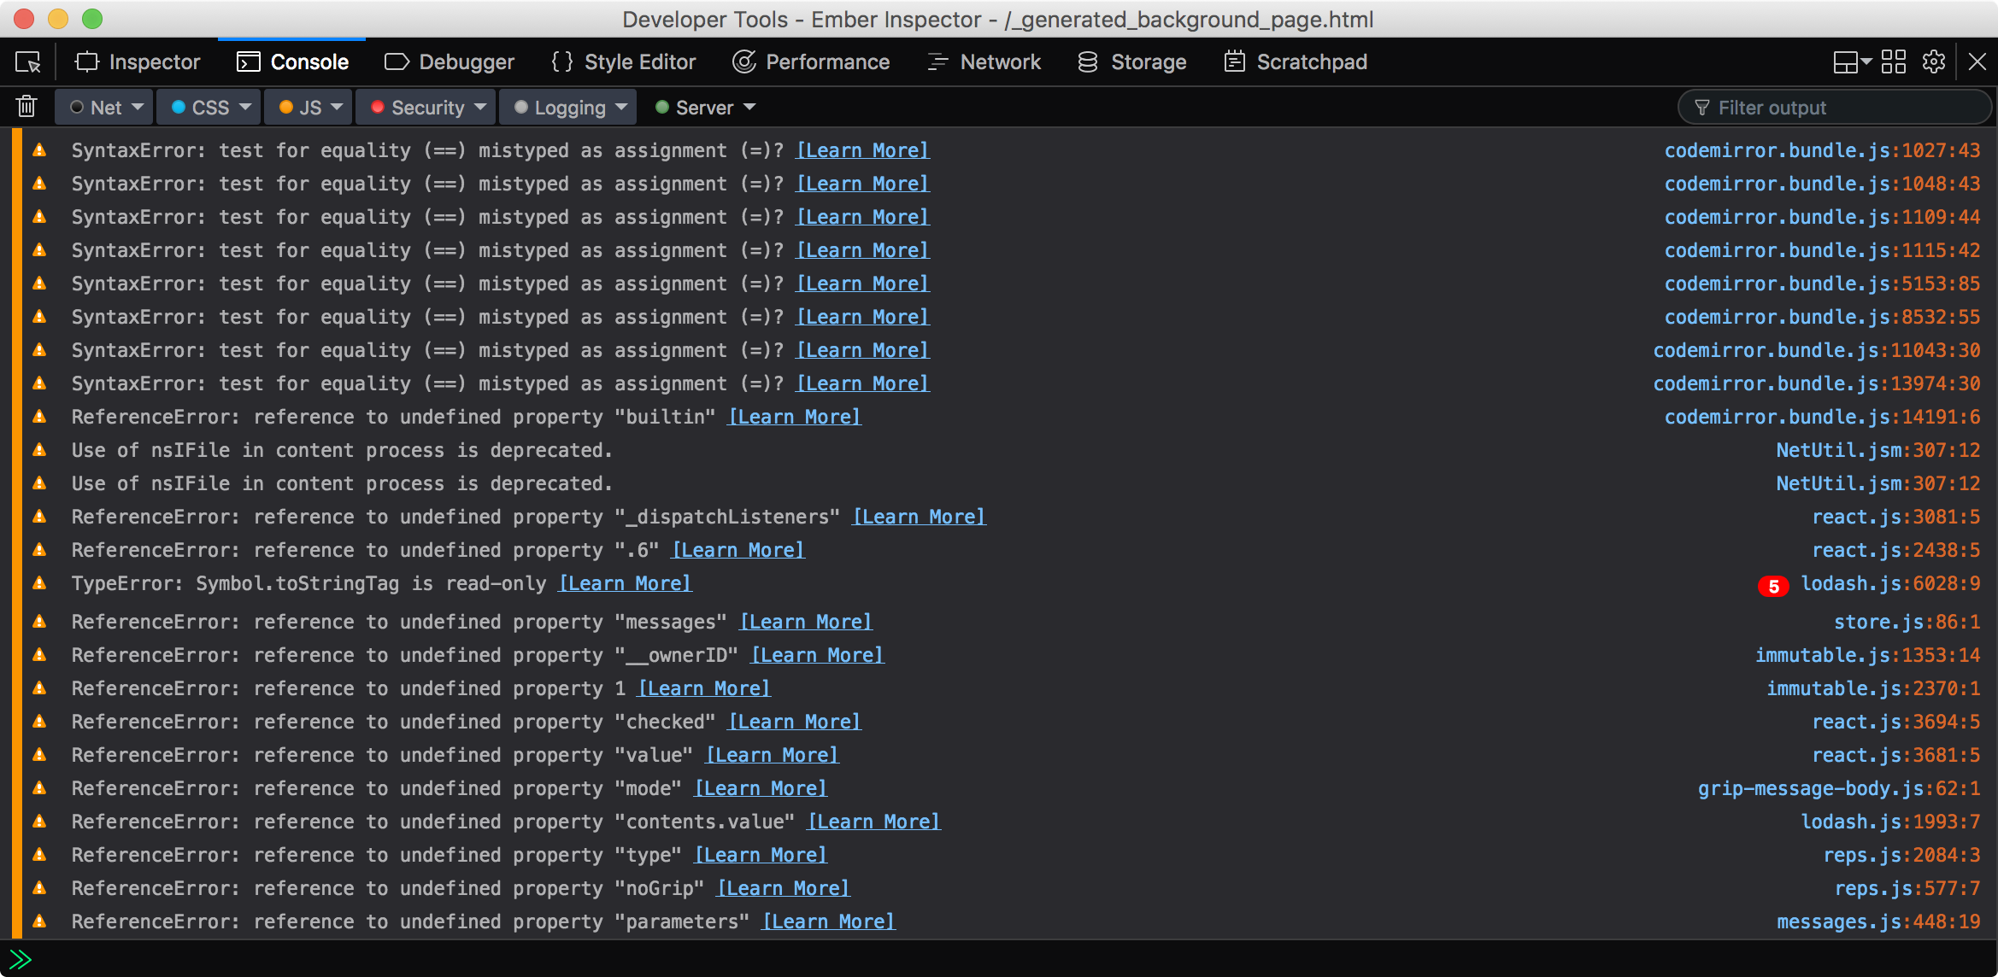1998x977 pixels.
Task: Focus the Filter output field
Action: pyautogui.click(x=1836, y=108)
